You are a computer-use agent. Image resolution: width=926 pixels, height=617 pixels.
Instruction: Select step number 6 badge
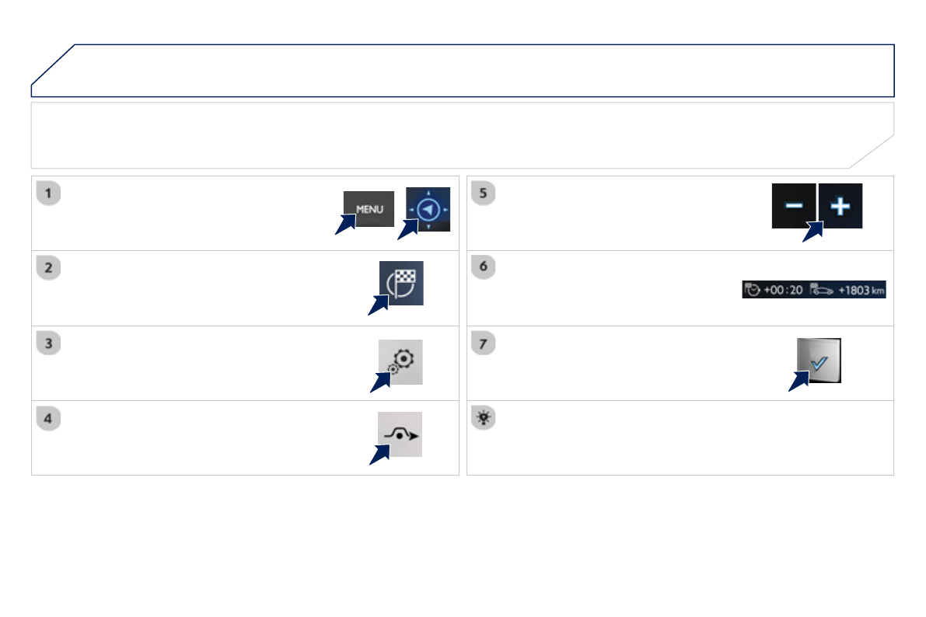[x=484, y=267]
